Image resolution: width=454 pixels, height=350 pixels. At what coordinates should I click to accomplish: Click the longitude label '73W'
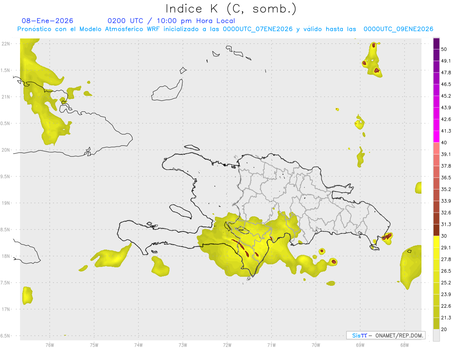tap(183, 345)
